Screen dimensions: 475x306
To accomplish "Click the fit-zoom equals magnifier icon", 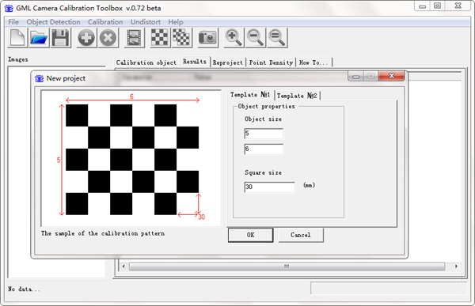I will 277,38.
